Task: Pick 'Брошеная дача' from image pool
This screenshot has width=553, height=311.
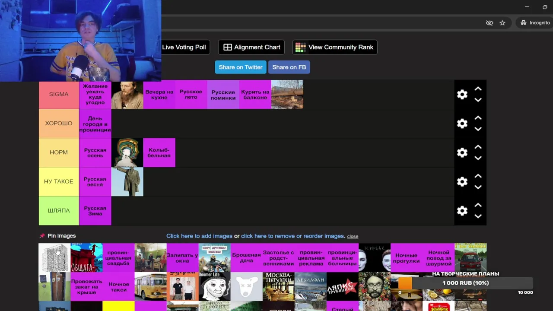Action: [x=246, y=257]
